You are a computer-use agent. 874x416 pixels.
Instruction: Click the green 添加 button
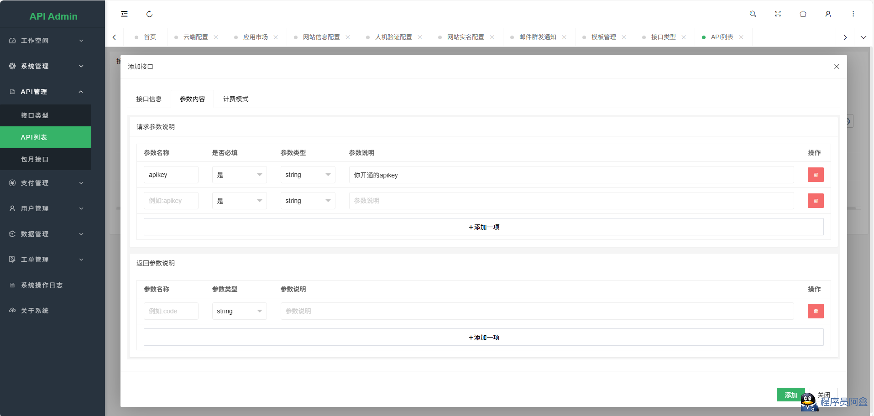[x=790, y=395]
